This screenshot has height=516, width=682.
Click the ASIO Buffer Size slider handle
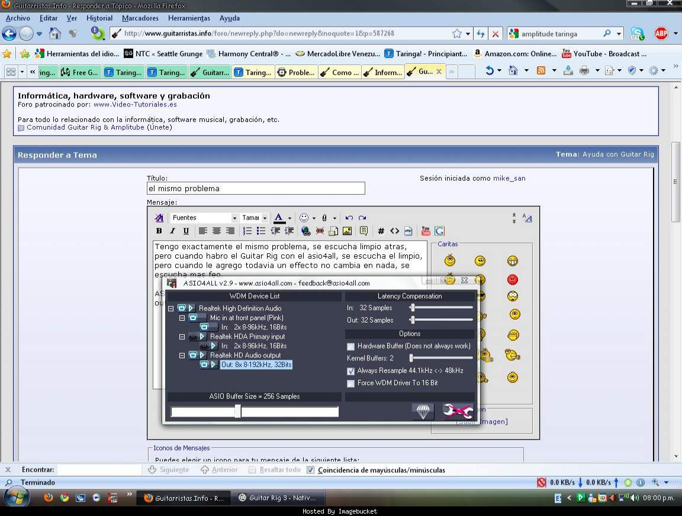tap(237, 411)
